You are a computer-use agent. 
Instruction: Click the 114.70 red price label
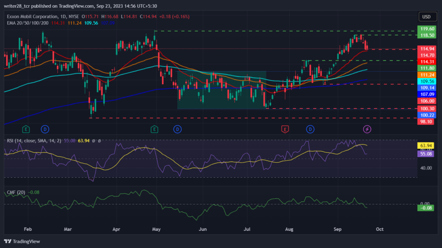(x=427, y=55)
